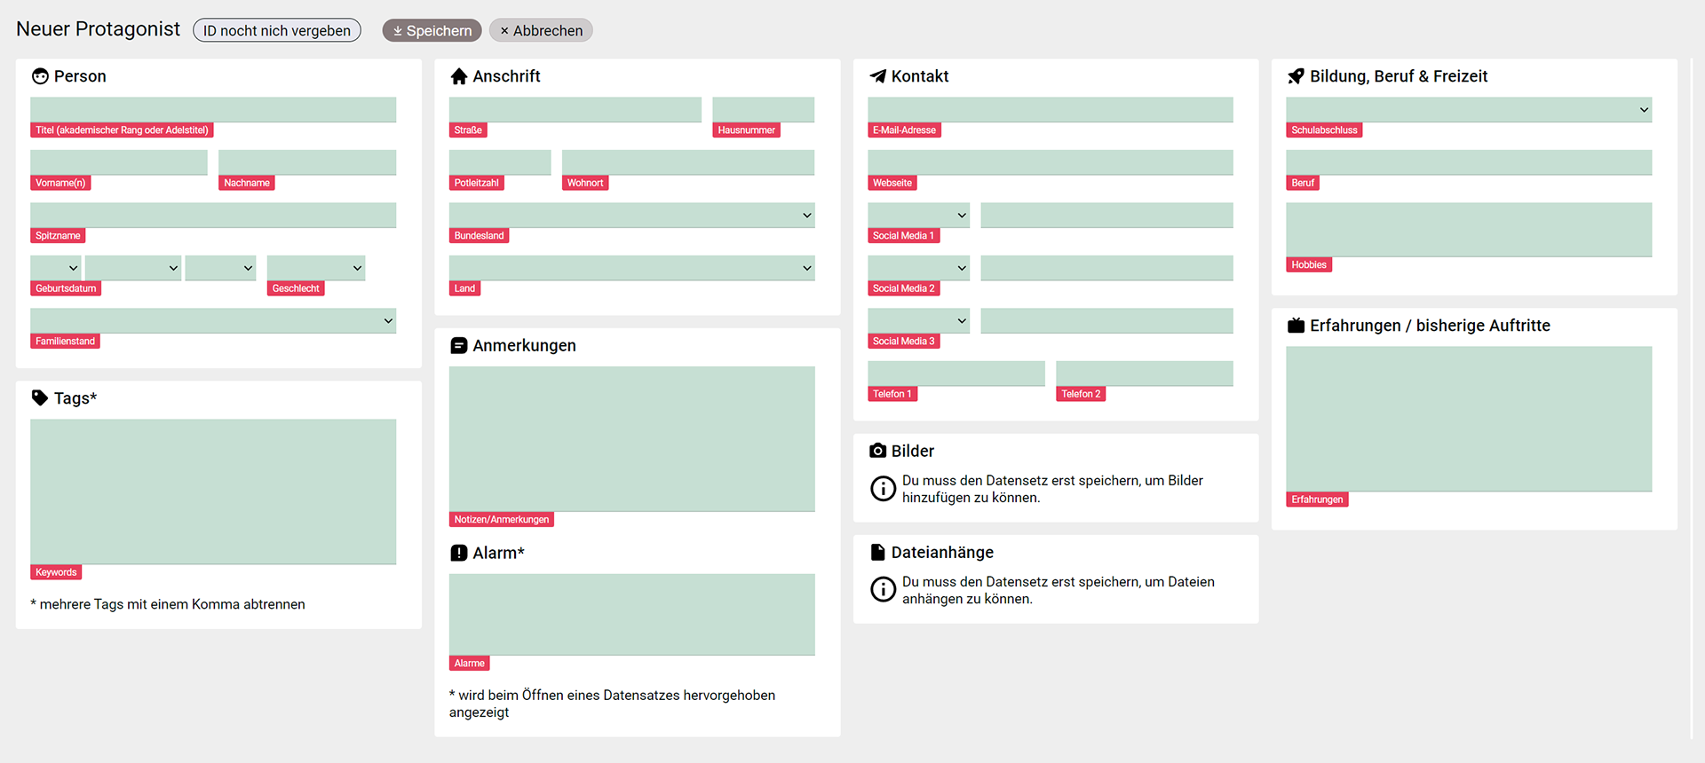This screenshot has height=763, width=1705.
Task: Click into the Keywords tags text area
Action: (x=213, y=492)
